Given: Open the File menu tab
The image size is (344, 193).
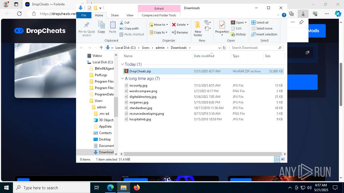Looking at the screenshot, I should (84, 15).
